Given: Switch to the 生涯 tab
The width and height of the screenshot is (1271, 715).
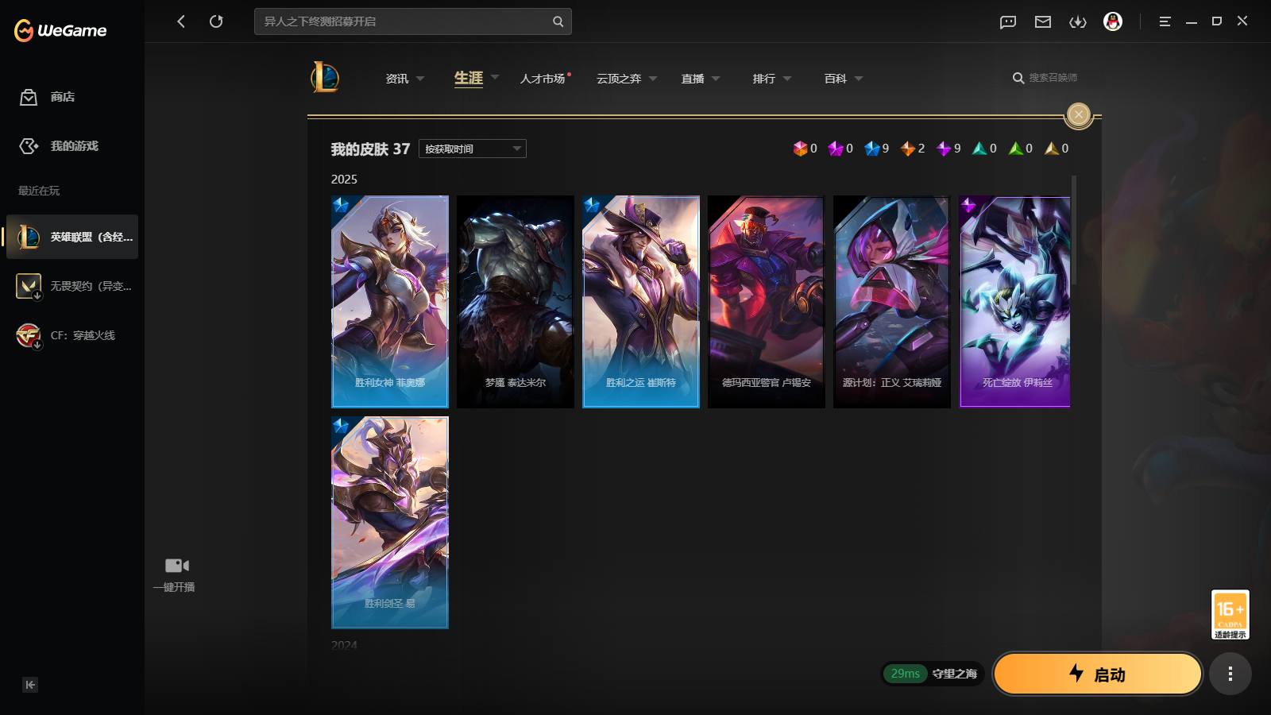Looking at the screenshot, I should (x=469, y=78).
